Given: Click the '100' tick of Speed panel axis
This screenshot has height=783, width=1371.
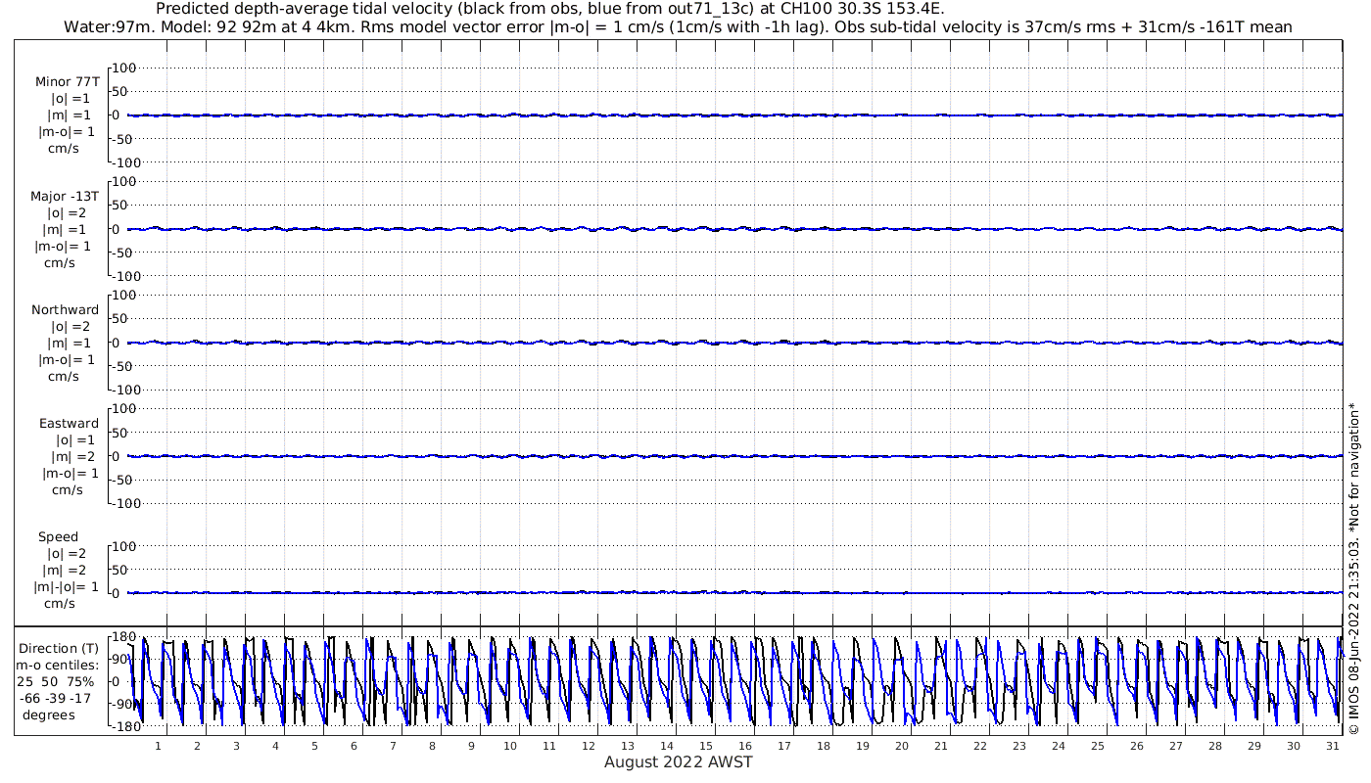Looking at the screenshot, I should [x=124, y=547].
